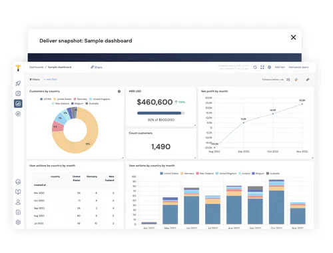Toggle Germany legend in donut chart
333x253 pixels.
pyautogui.click(x=81, y=99)
